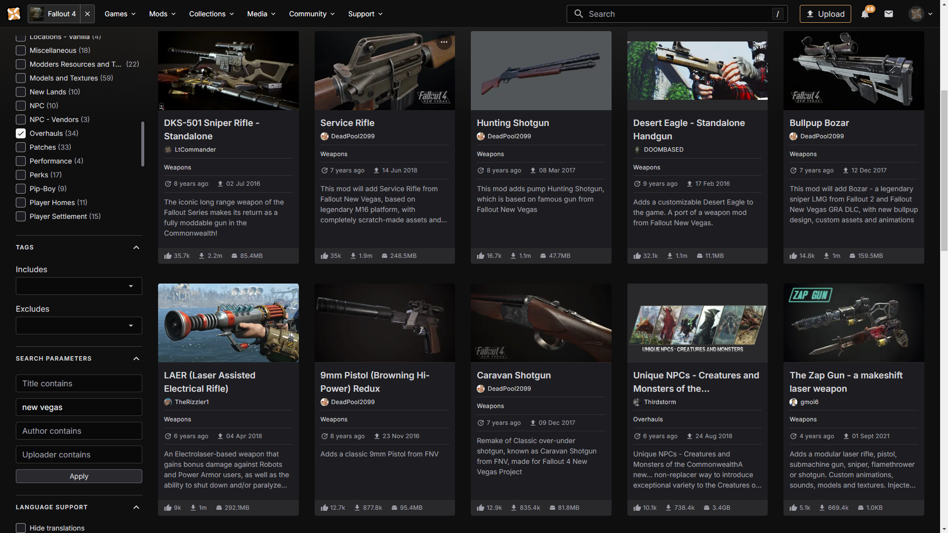Click the Fallout 4 game thumbnail icon
Viewport: 948px width, 533px height.
(x=37, y=14)
